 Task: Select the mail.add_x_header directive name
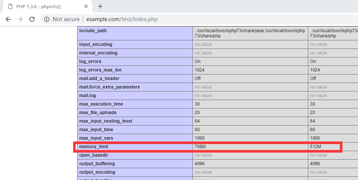tap(99, 79)
